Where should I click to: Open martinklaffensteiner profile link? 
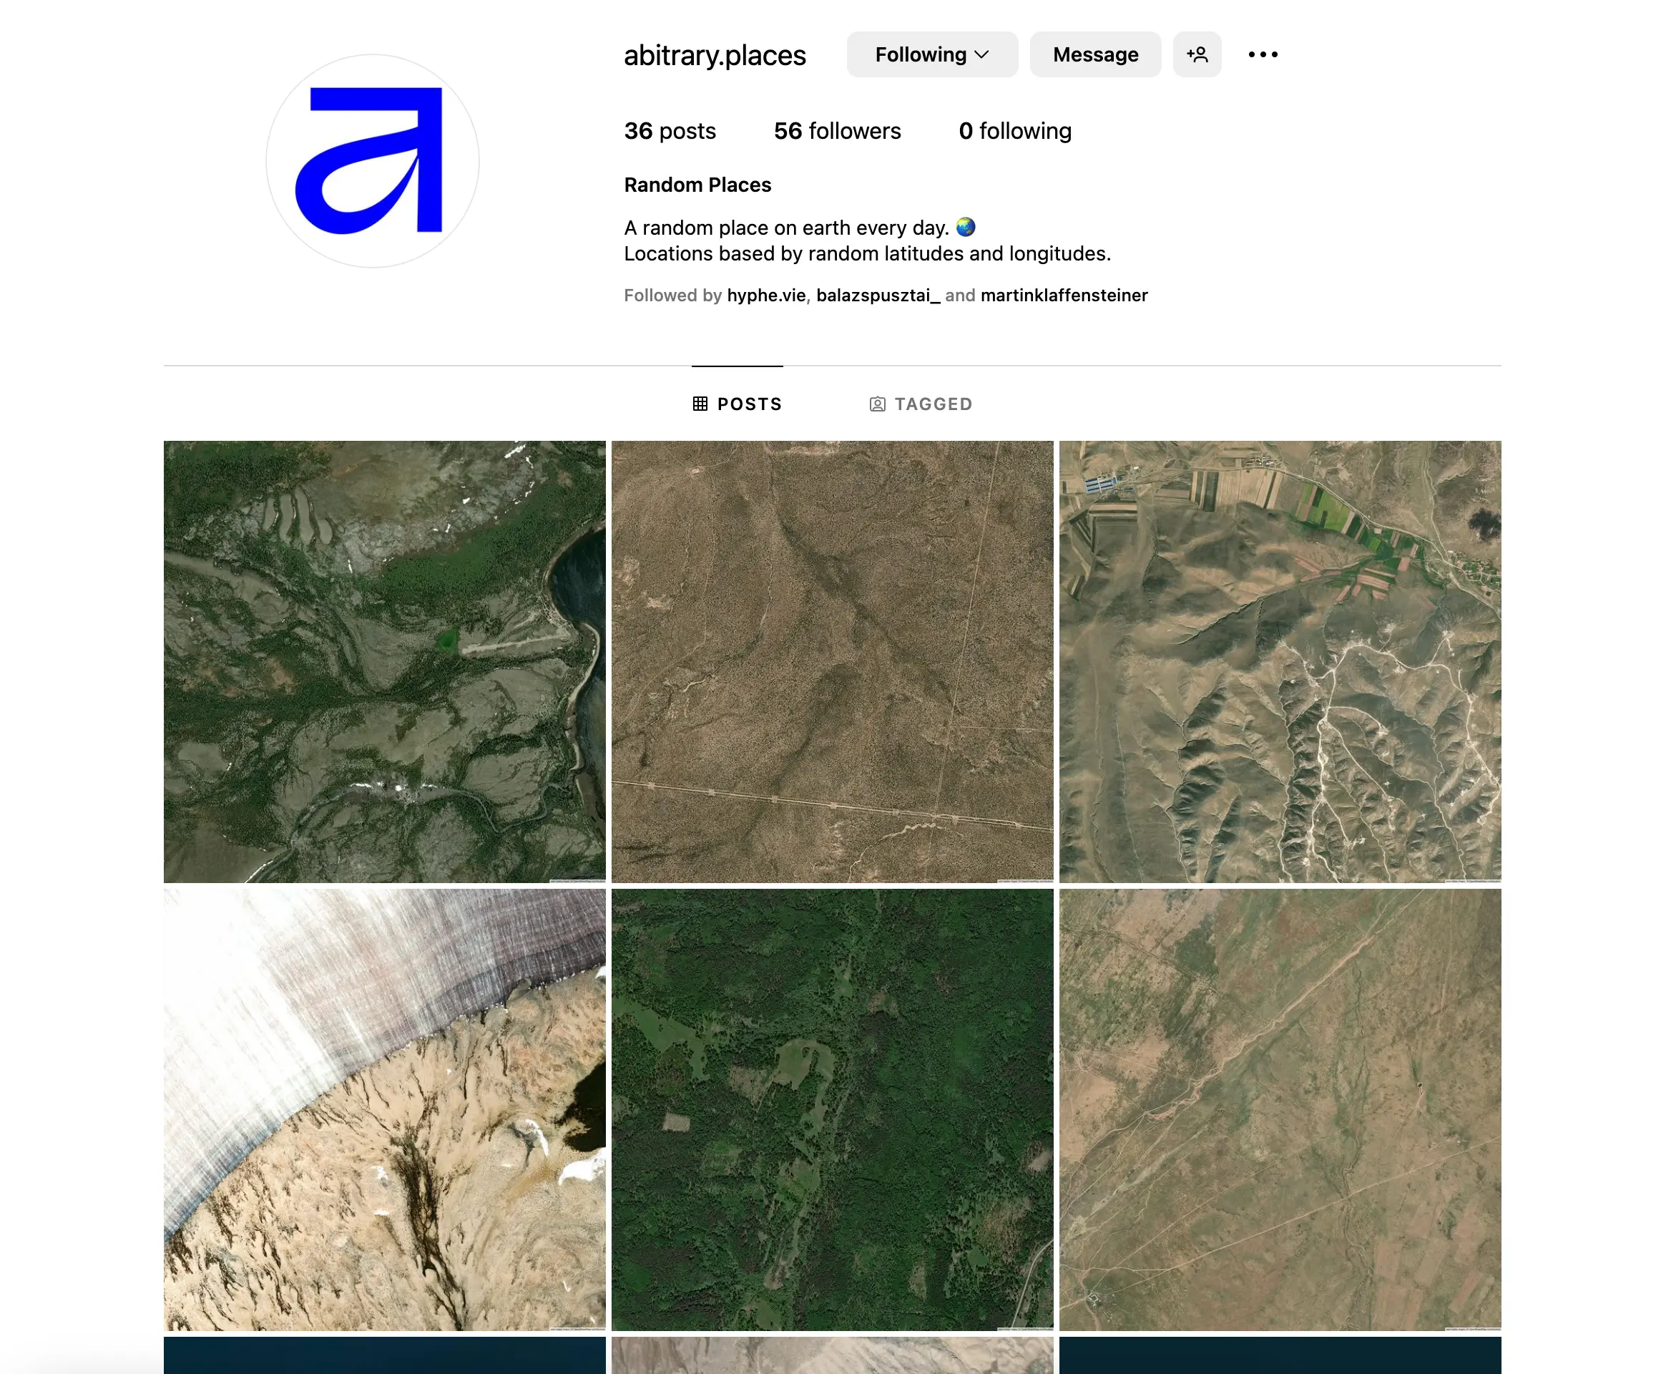(x=1064, y=296)
